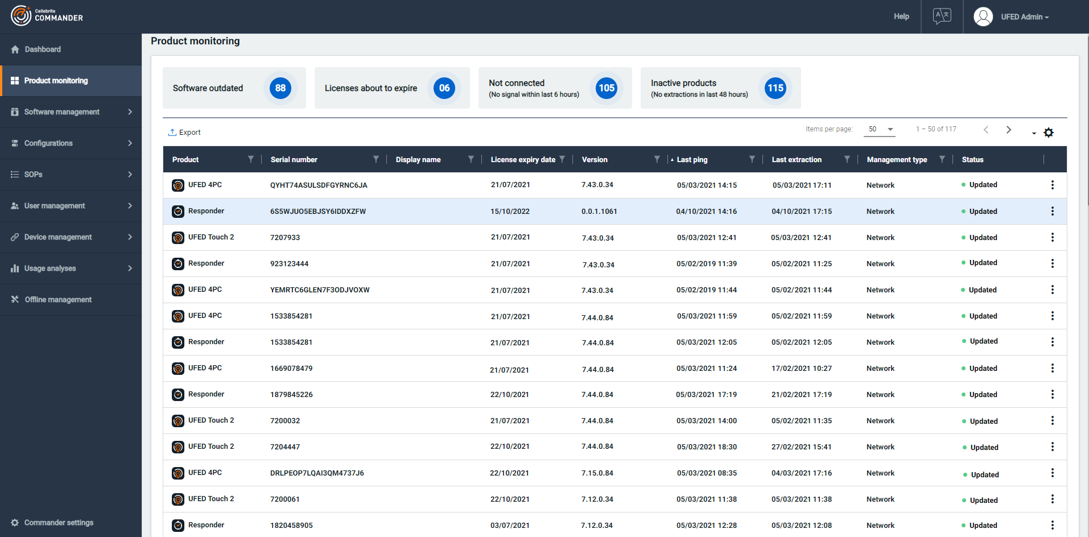The width and height of the screenshot is (1089, 537).
Task: Open row actions for serial 7200032
Action: [1053, 420]
